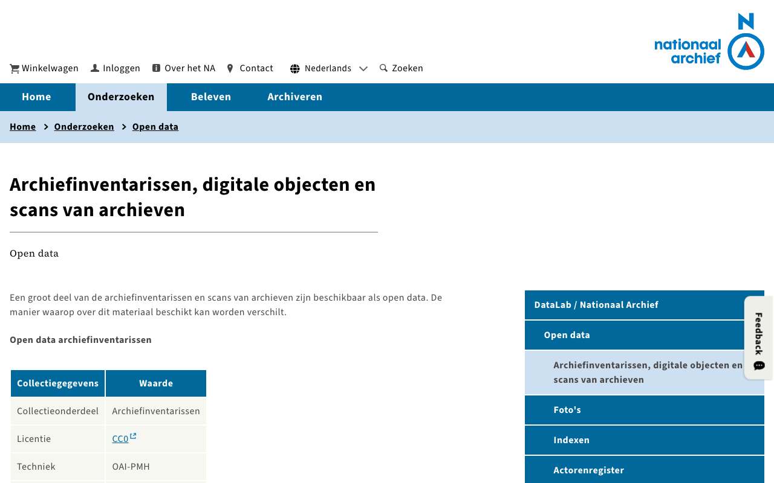Viewport: 774px width, 483px height.
Task: Click the Over het NA info icon
Action: tap(156, 68)
